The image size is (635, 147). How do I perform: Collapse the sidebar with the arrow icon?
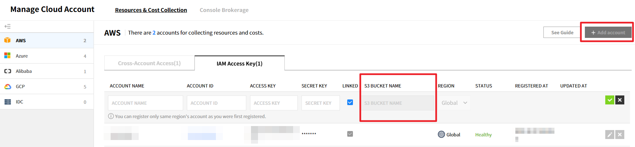[x=7, y=26]
